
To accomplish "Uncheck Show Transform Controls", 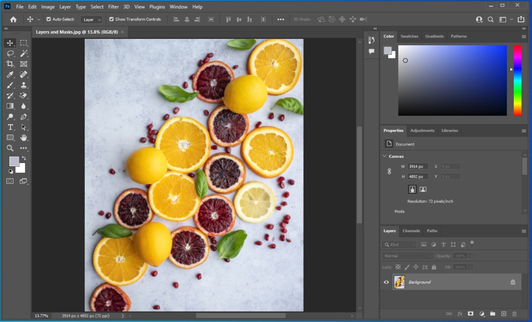I will point(111,19).
